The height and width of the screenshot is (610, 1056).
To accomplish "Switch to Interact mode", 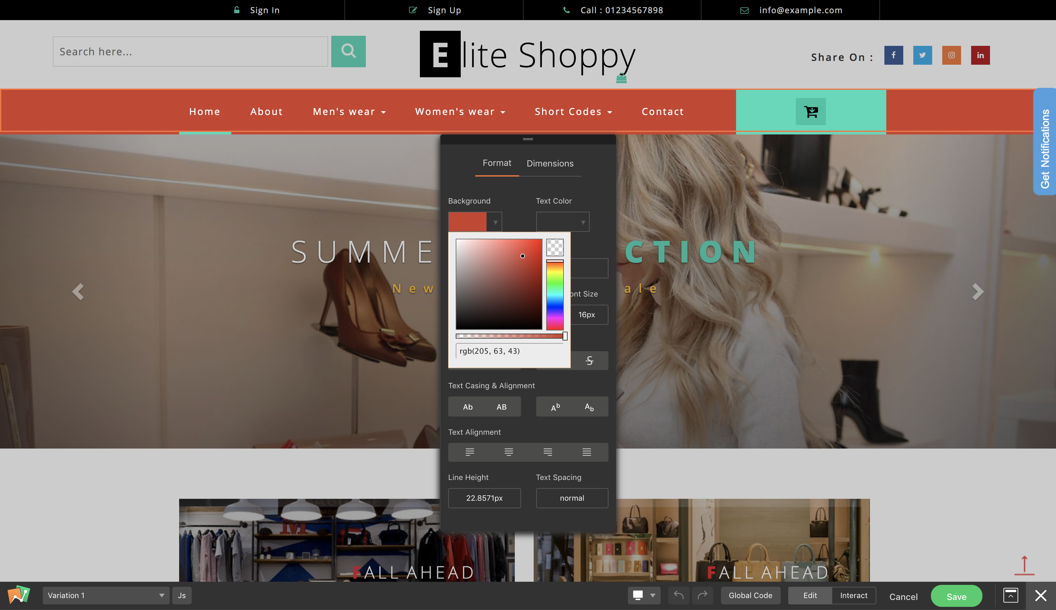I will tap(853, 595).
